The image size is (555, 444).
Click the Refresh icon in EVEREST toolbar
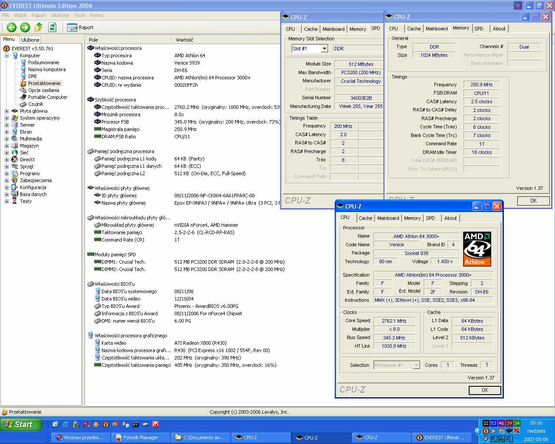[x=52, y=27]
